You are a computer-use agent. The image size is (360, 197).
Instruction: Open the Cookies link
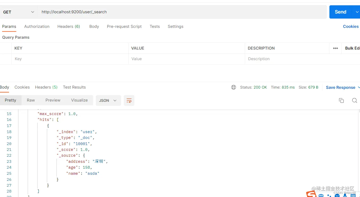click(x=351, y=27)
